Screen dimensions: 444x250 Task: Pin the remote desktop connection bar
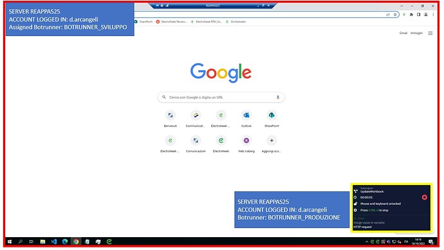tap(158, 5)
